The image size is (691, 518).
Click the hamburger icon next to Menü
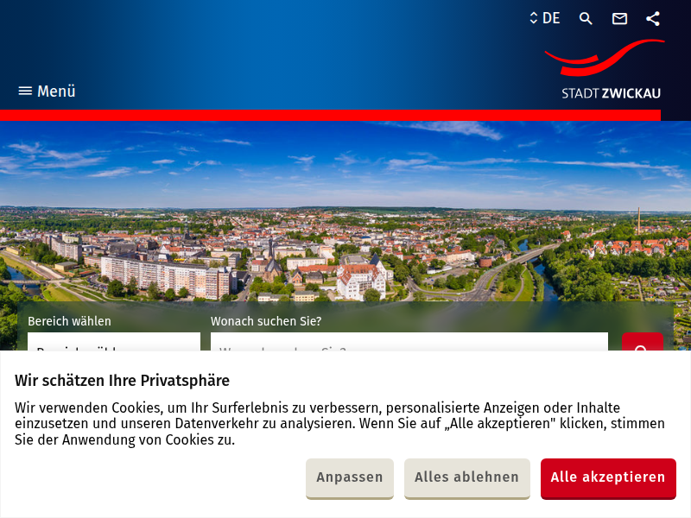(23, 91)
